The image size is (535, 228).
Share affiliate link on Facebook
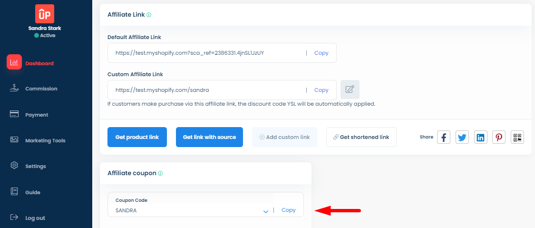(x=443, y=138)
